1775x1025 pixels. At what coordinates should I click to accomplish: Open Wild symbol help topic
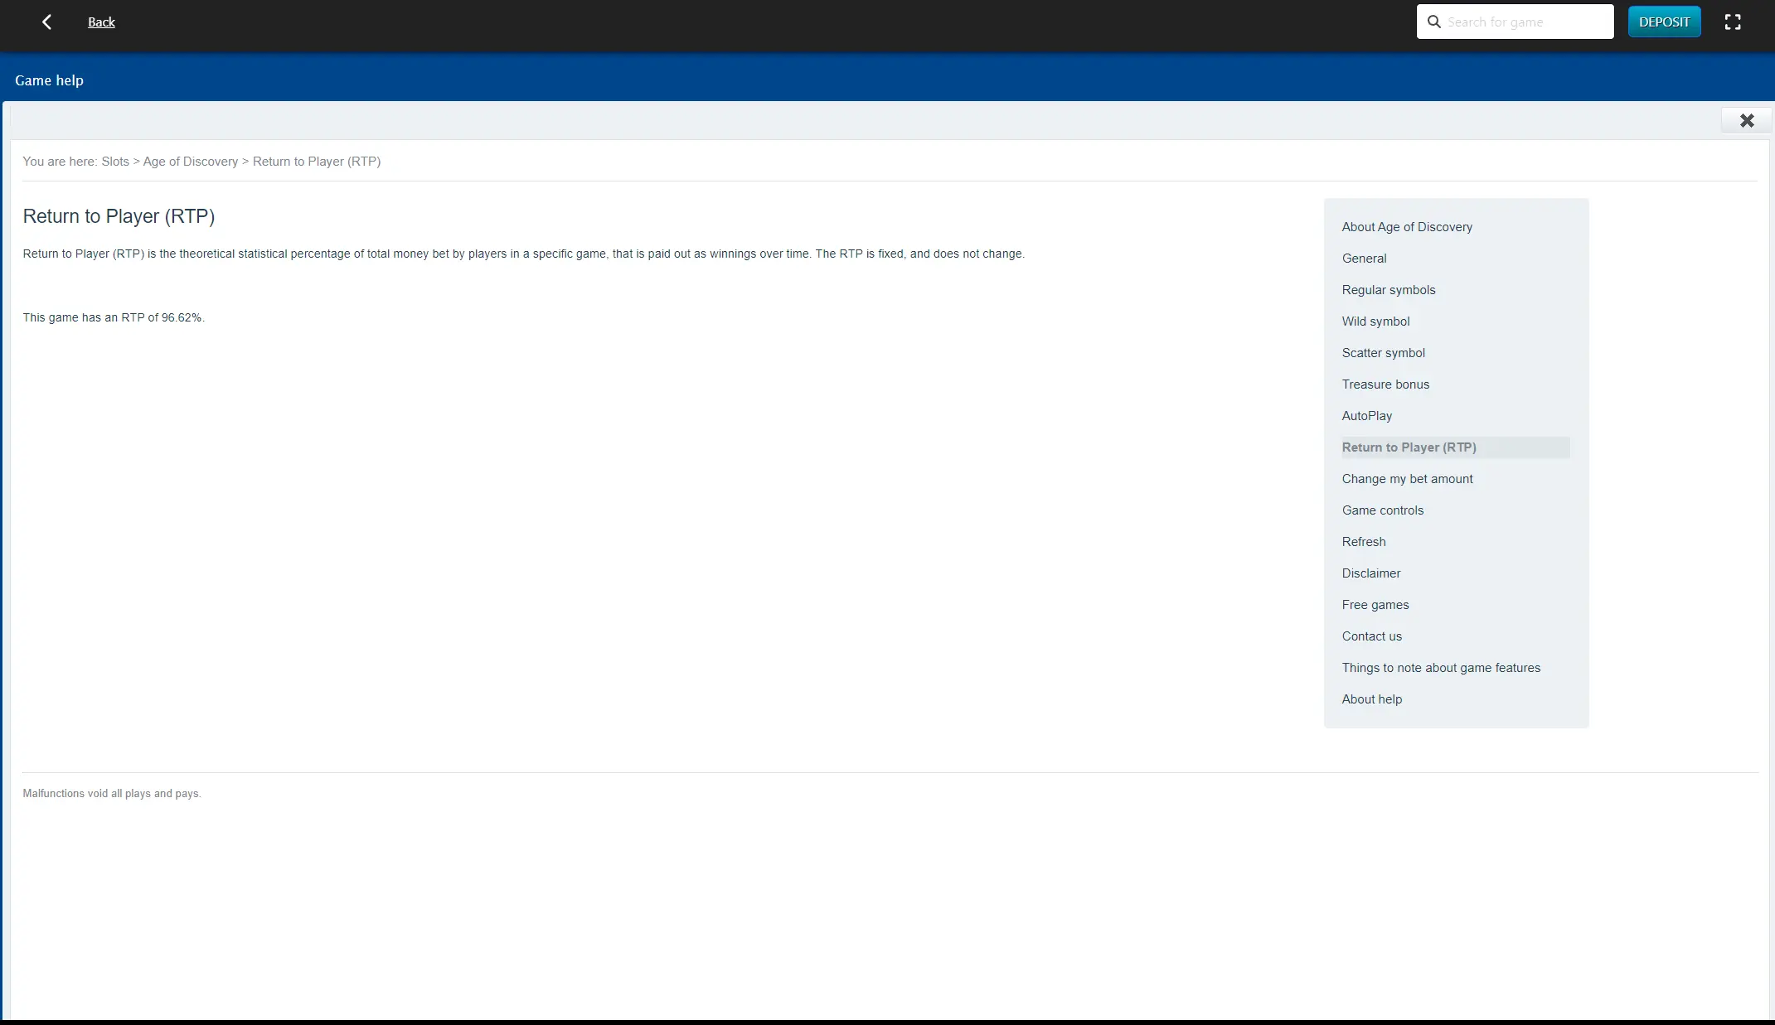click(x=1375, y=322)
